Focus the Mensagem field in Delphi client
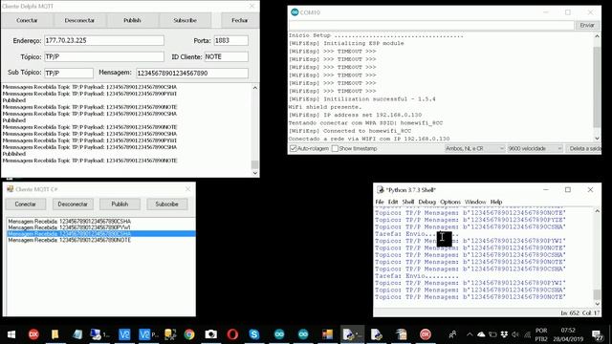The width and height of the screenshot is (612, 344). 192,73
